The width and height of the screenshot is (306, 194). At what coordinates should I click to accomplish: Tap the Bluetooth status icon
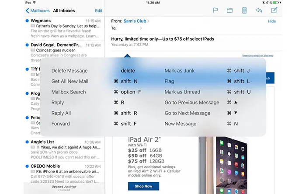point(264,3)
